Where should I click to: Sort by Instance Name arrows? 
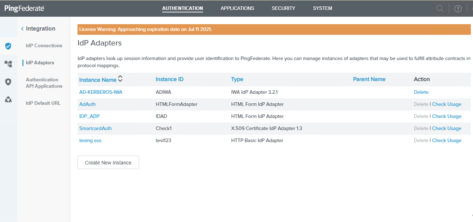120,78
